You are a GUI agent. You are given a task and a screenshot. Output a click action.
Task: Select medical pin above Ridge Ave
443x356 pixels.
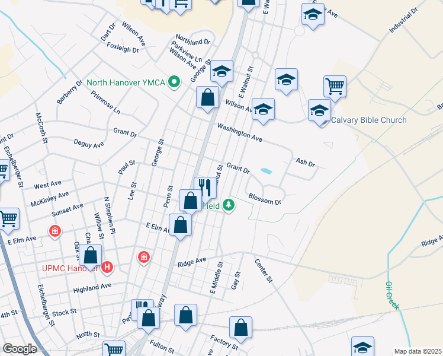[x=144, y=258]
